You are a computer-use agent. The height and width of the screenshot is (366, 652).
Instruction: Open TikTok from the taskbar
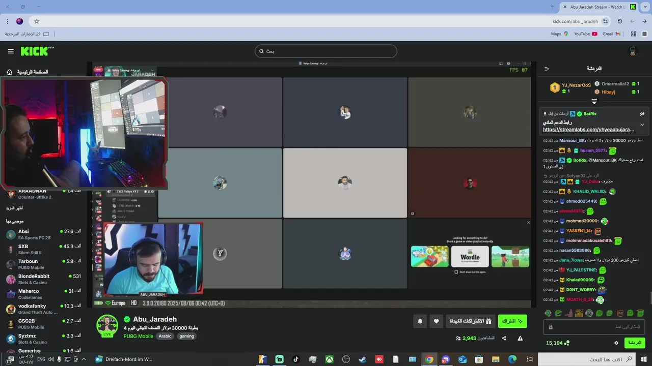[x=296, y=359]
